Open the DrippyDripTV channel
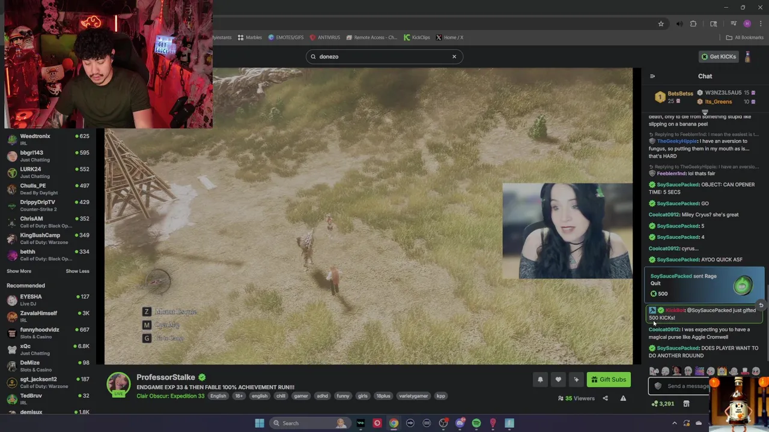Viewport: 769px width, 432px height. [48, 205]
